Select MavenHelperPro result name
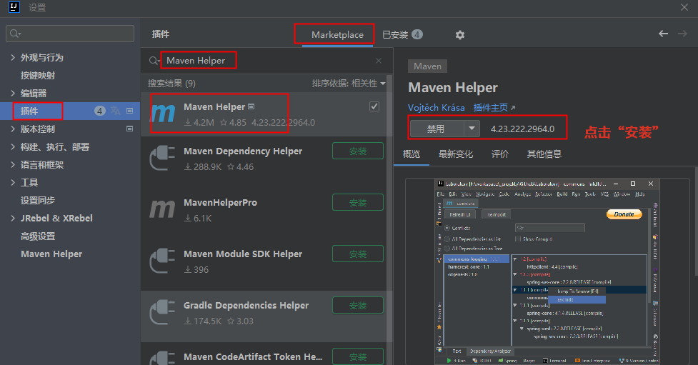This screenshot has height=365, width=698. pyautogui.click(x=220, y=203)
